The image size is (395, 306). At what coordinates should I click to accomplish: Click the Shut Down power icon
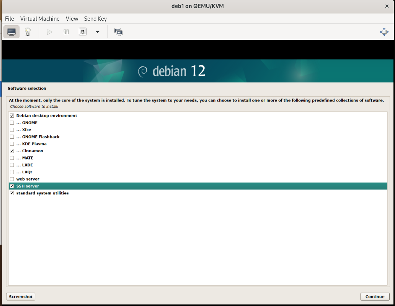point(83,32)
